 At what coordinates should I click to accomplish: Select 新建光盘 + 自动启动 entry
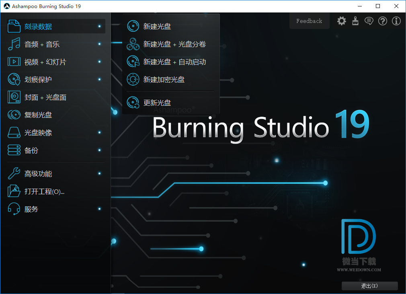[x=175, y=62]
